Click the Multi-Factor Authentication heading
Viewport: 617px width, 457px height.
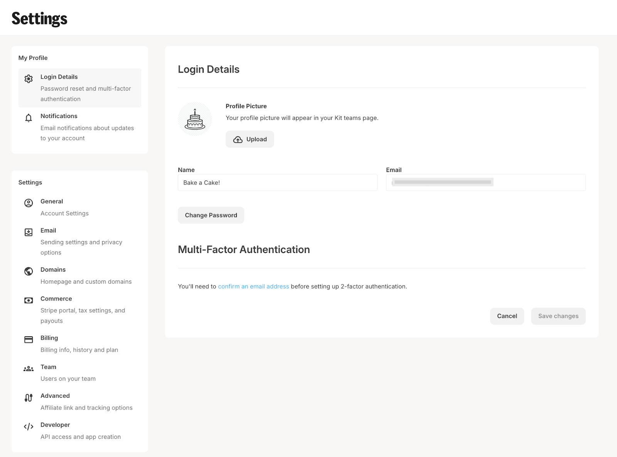[x=244, y=250]
